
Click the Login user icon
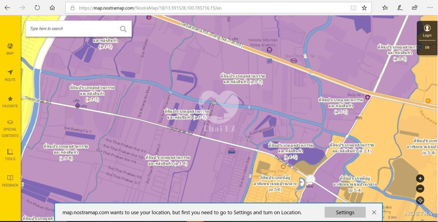tap(427, 30)
